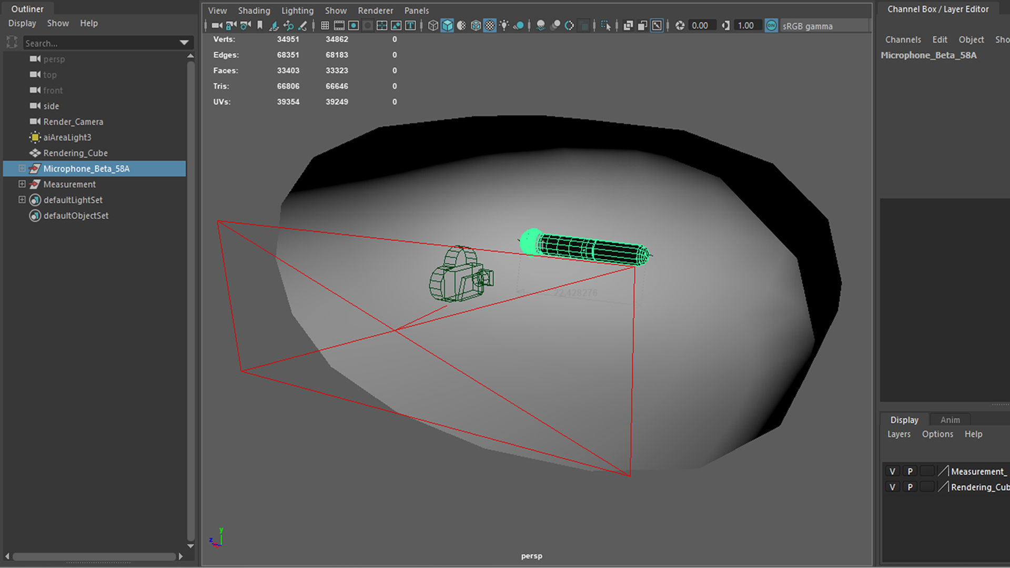Select Render_Camera in the Outliner
This screenshot has height=568, width=1010.
73,121
